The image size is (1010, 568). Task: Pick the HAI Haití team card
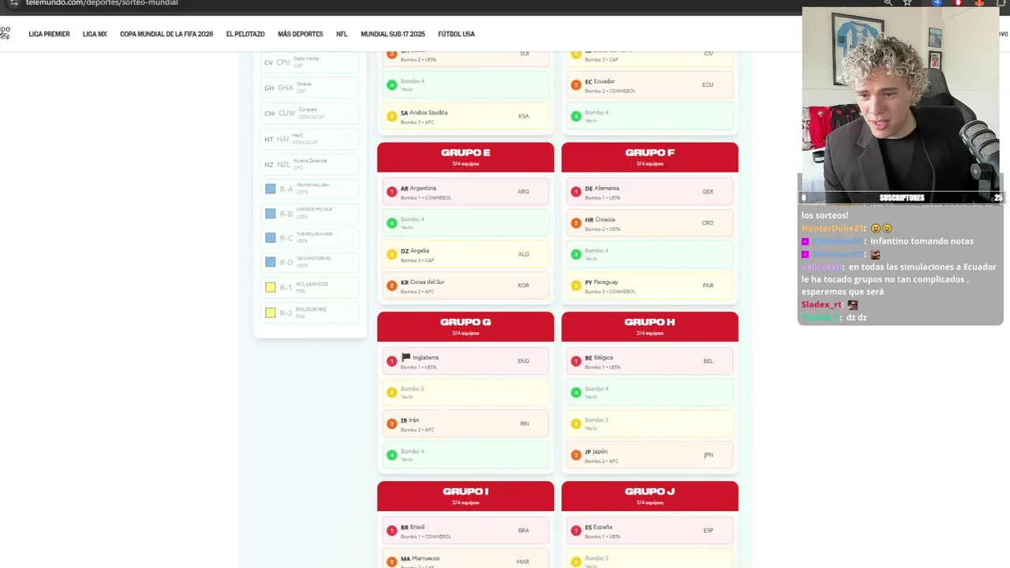click(310, 139)
